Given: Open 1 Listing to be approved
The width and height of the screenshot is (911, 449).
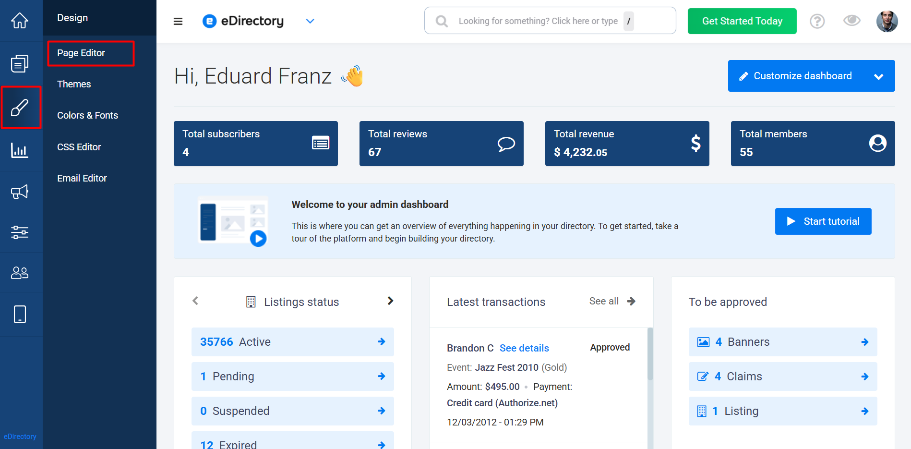Looking at the screenshot, I should (783, 411).
